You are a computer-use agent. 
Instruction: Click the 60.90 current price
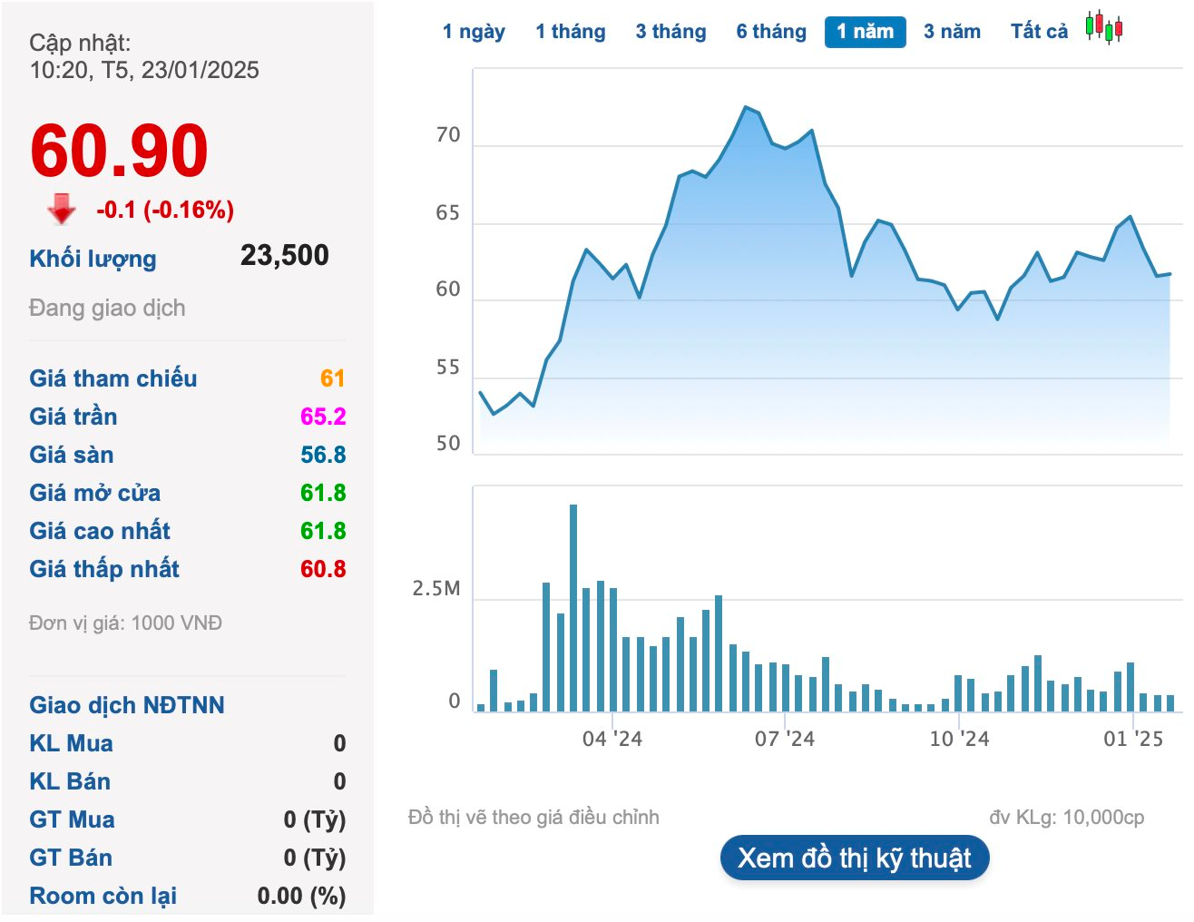[119, 151]
